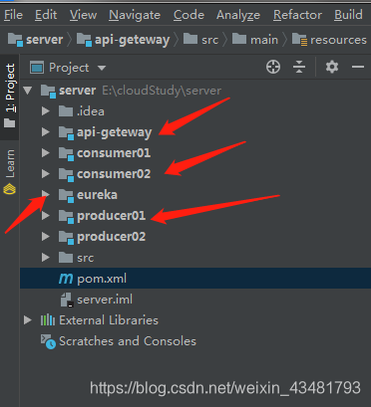Image resolution: width=371 pixels, height=407 pixels.
Task: Click the server root module icon
Action: [48, 91]
